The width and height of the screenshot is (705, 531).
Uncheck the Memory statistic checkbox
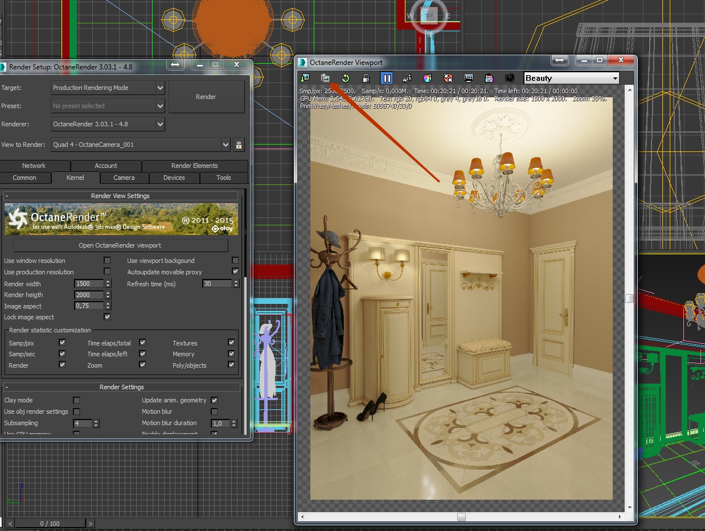coord(231,353)
